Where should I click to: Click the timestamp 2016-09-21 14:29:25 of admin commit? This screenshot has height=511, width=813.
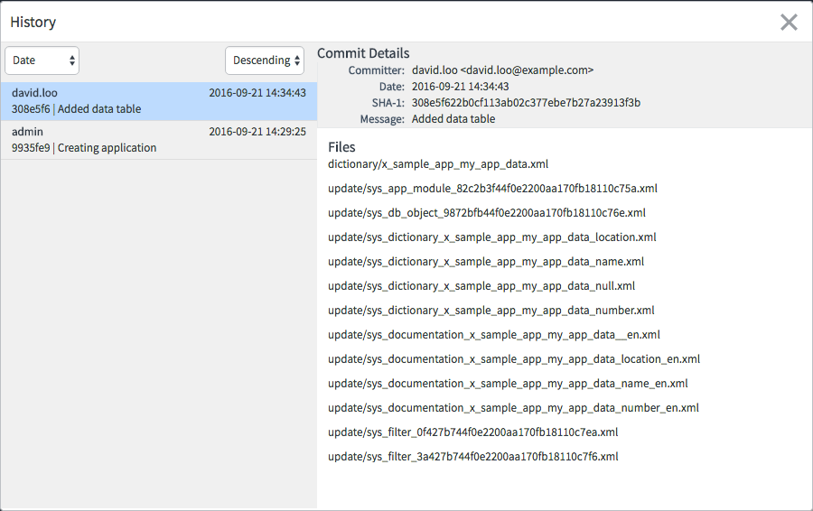coord(257,132)
